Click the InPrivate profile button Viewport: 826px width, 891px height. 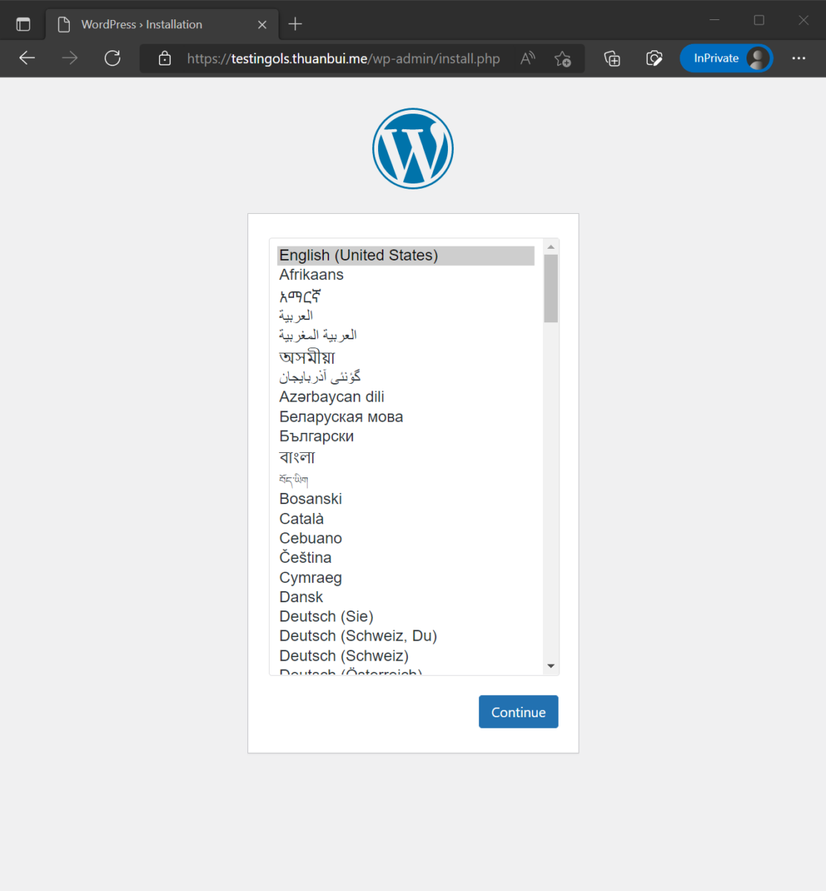point(726,58)
